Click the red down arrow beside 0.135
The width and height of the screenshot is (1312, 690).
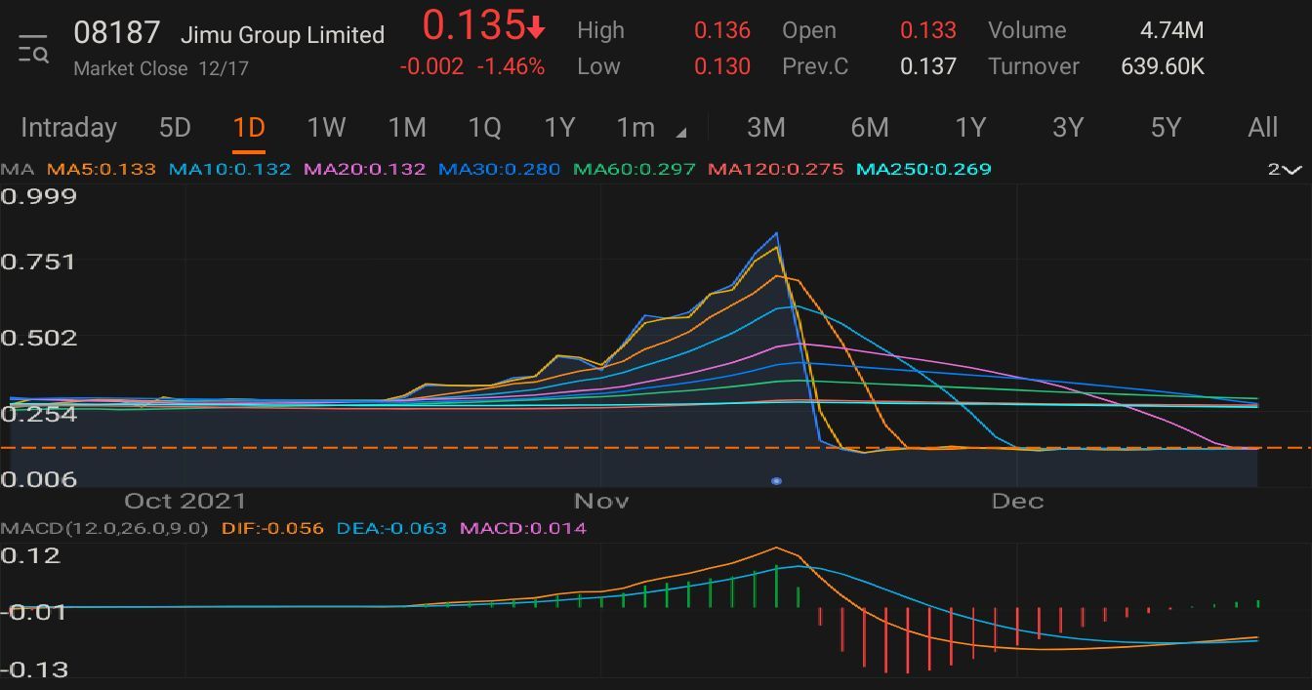[536, 29]
